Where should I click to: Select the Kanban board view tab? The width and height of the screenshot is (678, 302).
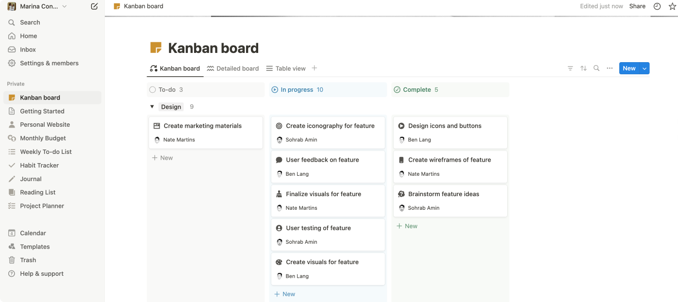[175, 68]
